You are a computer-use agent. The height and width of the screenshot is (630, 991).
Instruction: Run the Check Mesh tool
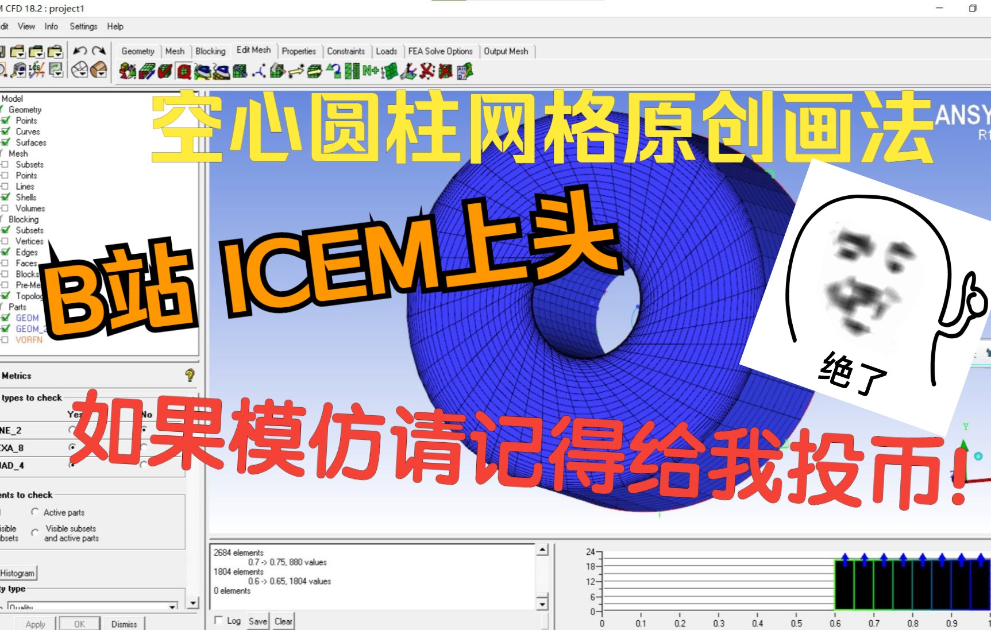click(165, 71)
